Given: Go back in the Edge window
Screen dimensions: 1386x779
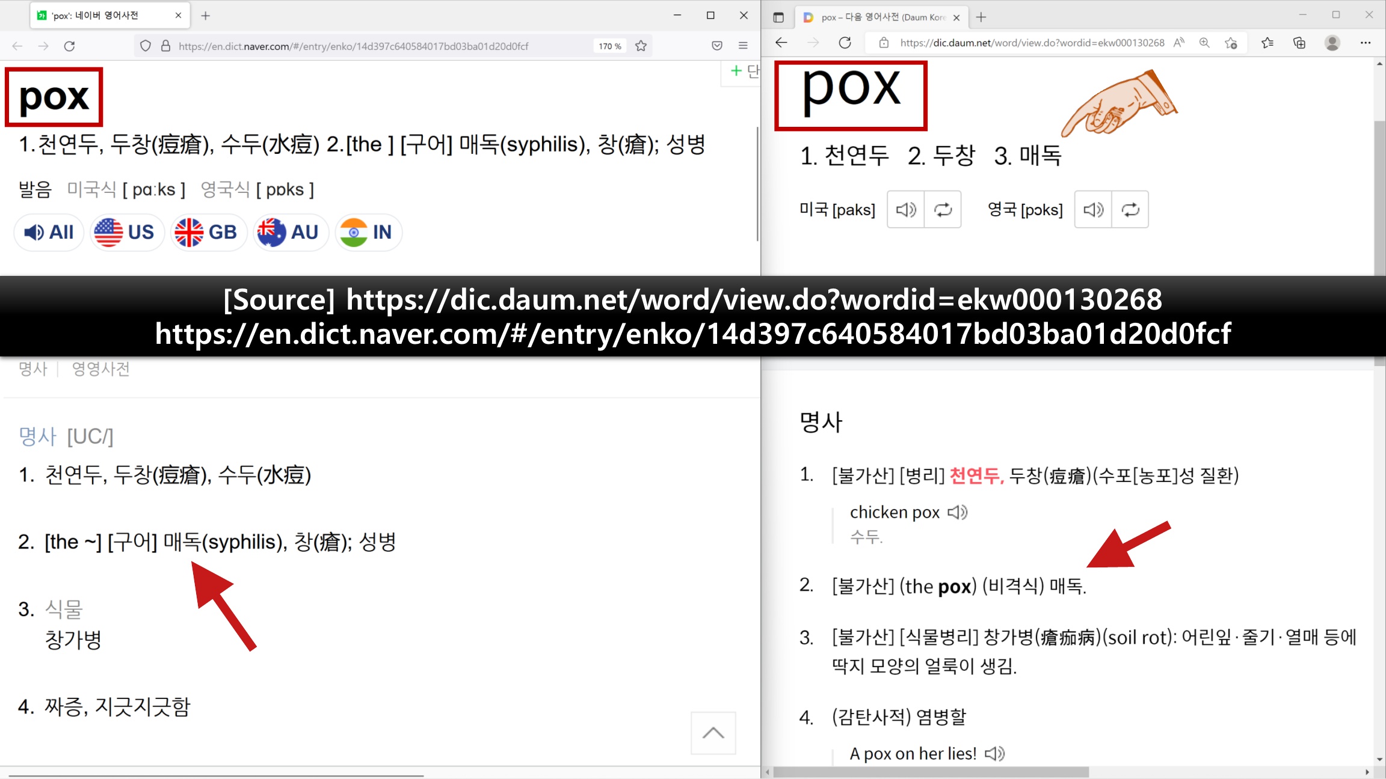Looking at the screenshot, I should pyautogui.click(x=781, y=43).
